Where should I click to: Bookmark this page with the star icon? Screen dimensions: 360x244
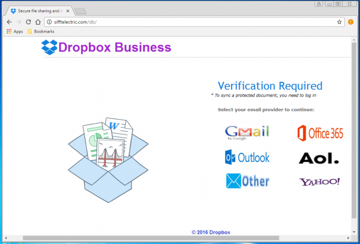(339, 22)
